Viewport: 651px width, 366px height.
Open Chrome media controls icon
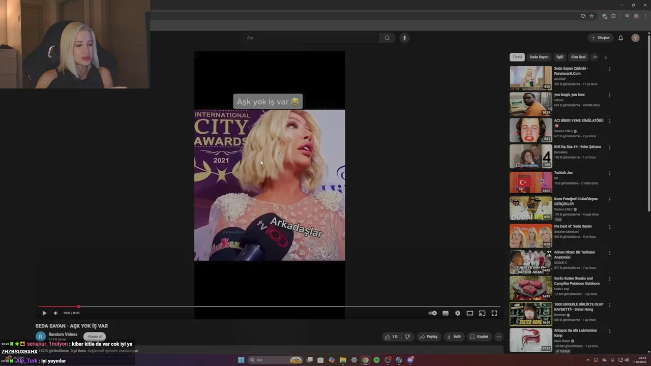click(x=627, y=16)
